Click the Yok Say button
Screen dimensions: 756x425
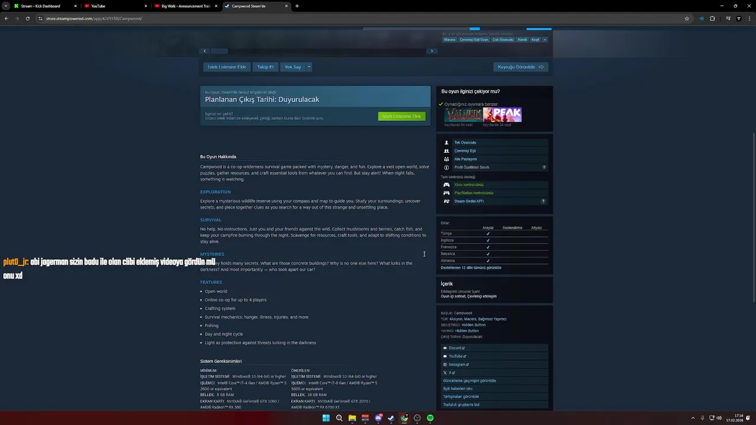[x=293, y=67]
